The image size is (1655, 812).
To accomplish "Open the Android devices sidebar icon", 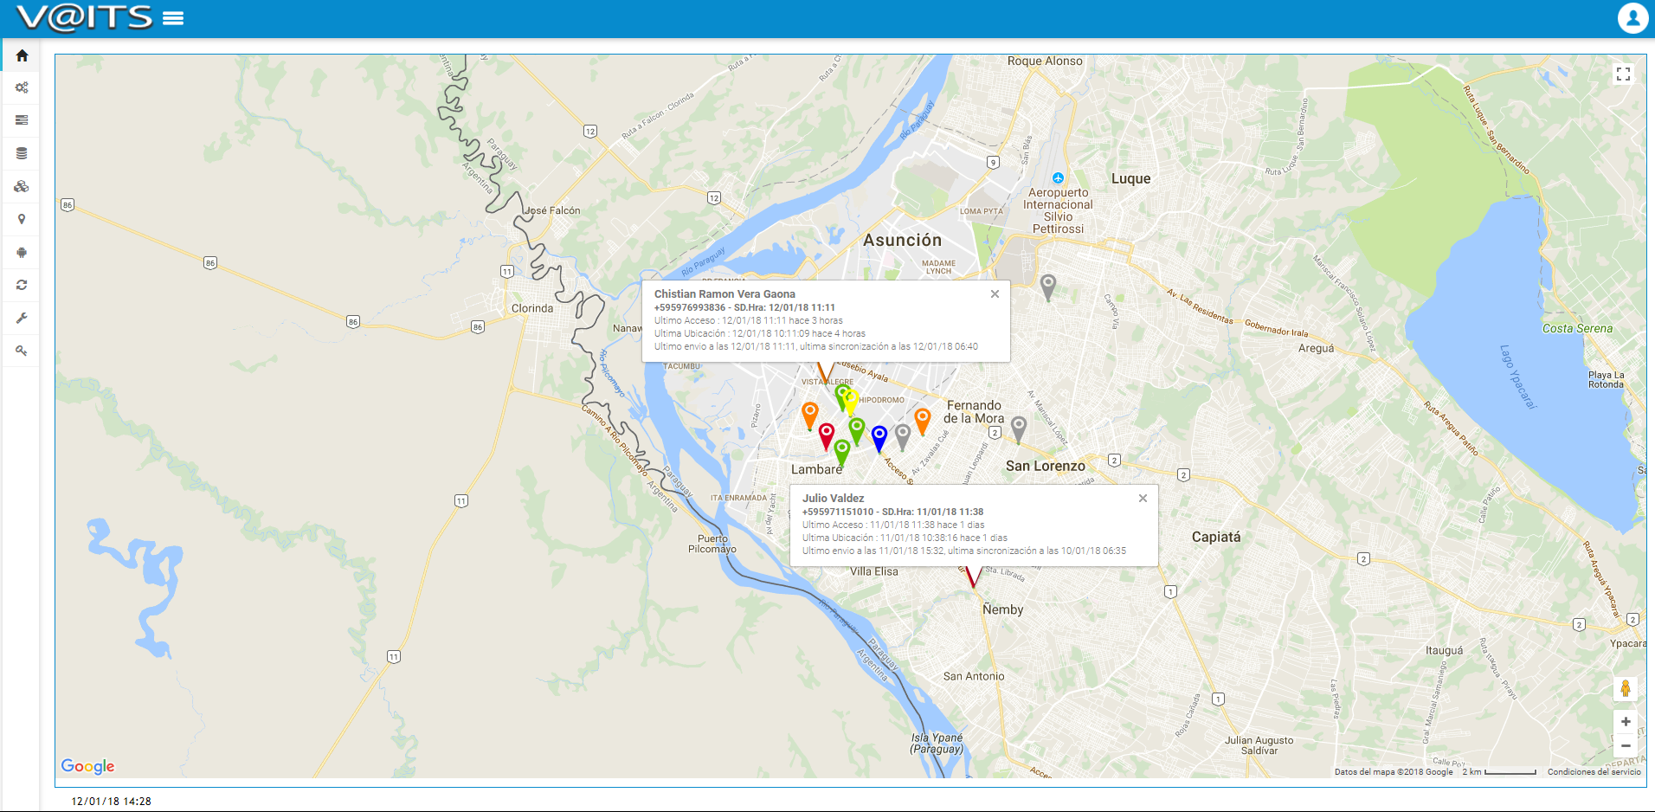I will click(x=22, y=252).
